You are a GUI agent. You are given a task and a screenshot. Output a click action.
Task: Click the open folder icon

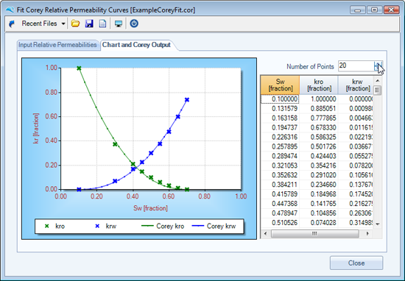coord(75,24)
